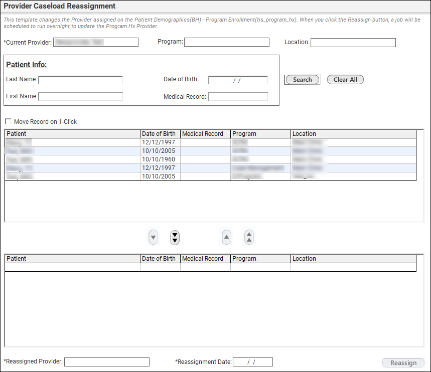
Task: Click Location header in upper table
Action: coord(354,134)
